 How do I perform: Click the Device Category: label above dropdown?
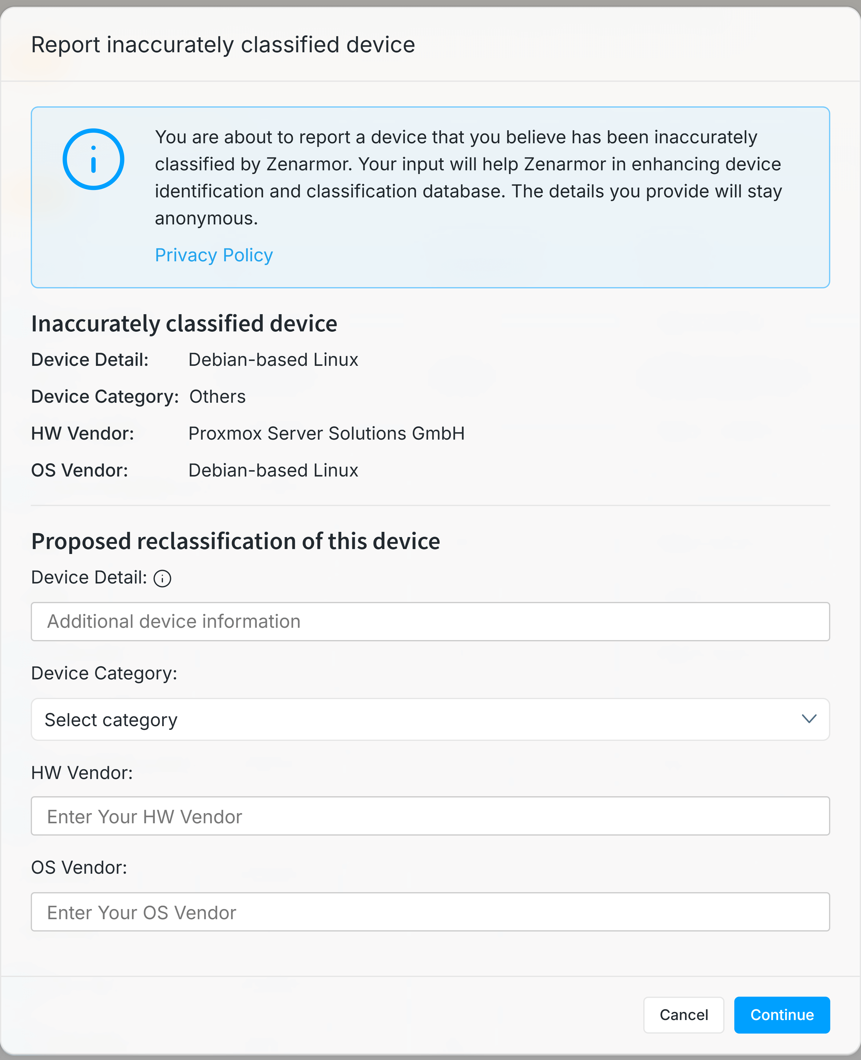pos(104,673)
